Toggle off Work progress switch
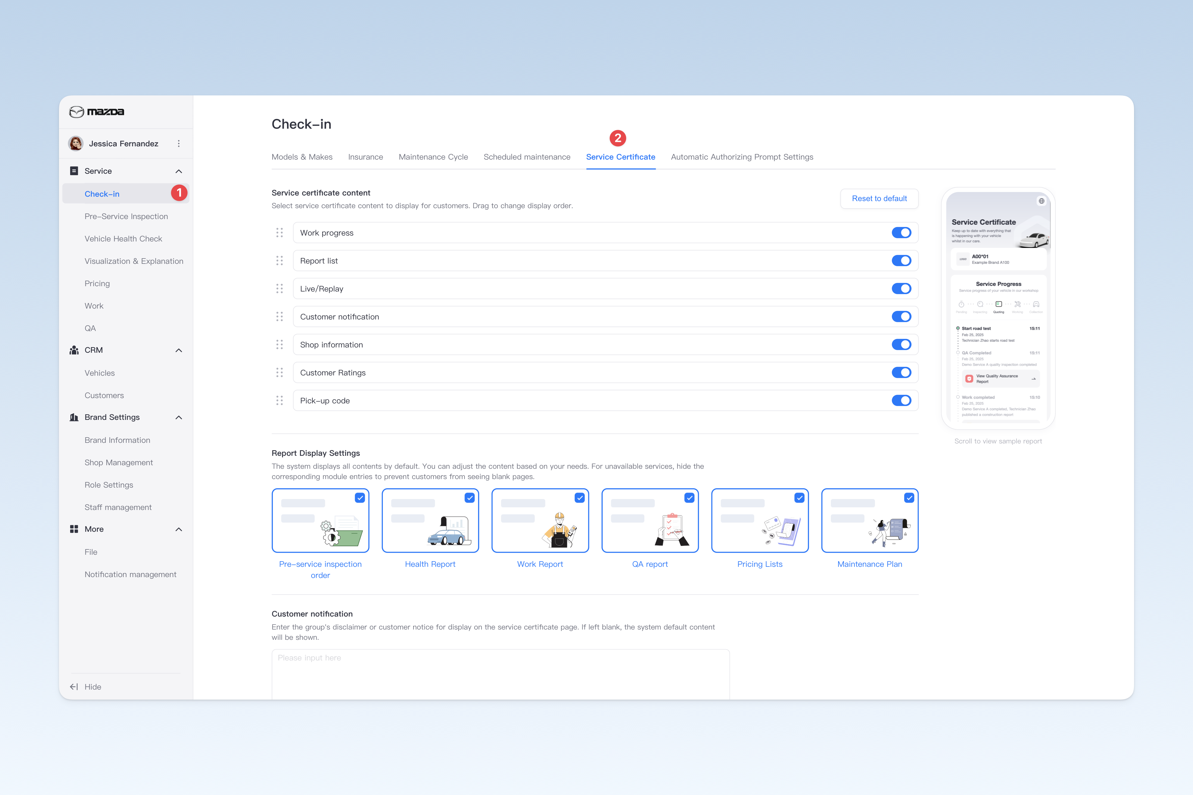The image size is (1193, 795). 901,233
